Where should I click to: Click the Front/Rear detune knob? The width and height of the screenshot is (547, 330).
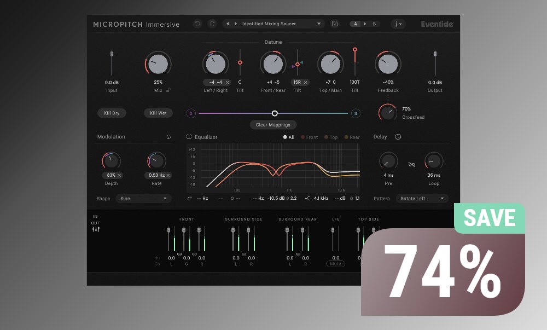pyautogui.click(x=273, y=64)
